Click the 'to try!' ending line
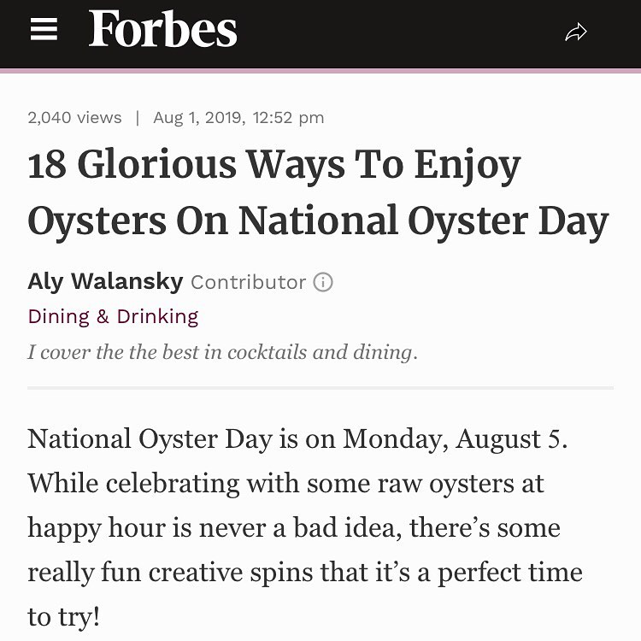The height and width of the screenshot is (641, 641). click(x=64, y=616)
